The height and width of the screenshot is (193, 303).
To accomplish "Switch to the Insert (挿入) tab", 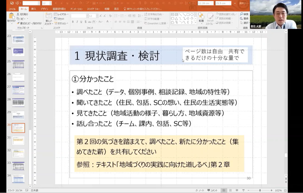I will click(x=33, y=9).
